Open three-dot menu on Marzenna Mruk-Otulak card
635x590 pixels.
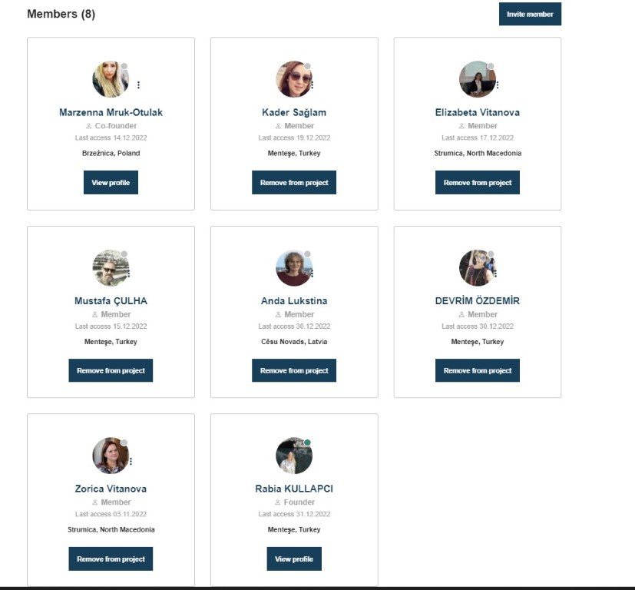coord(138,85)
